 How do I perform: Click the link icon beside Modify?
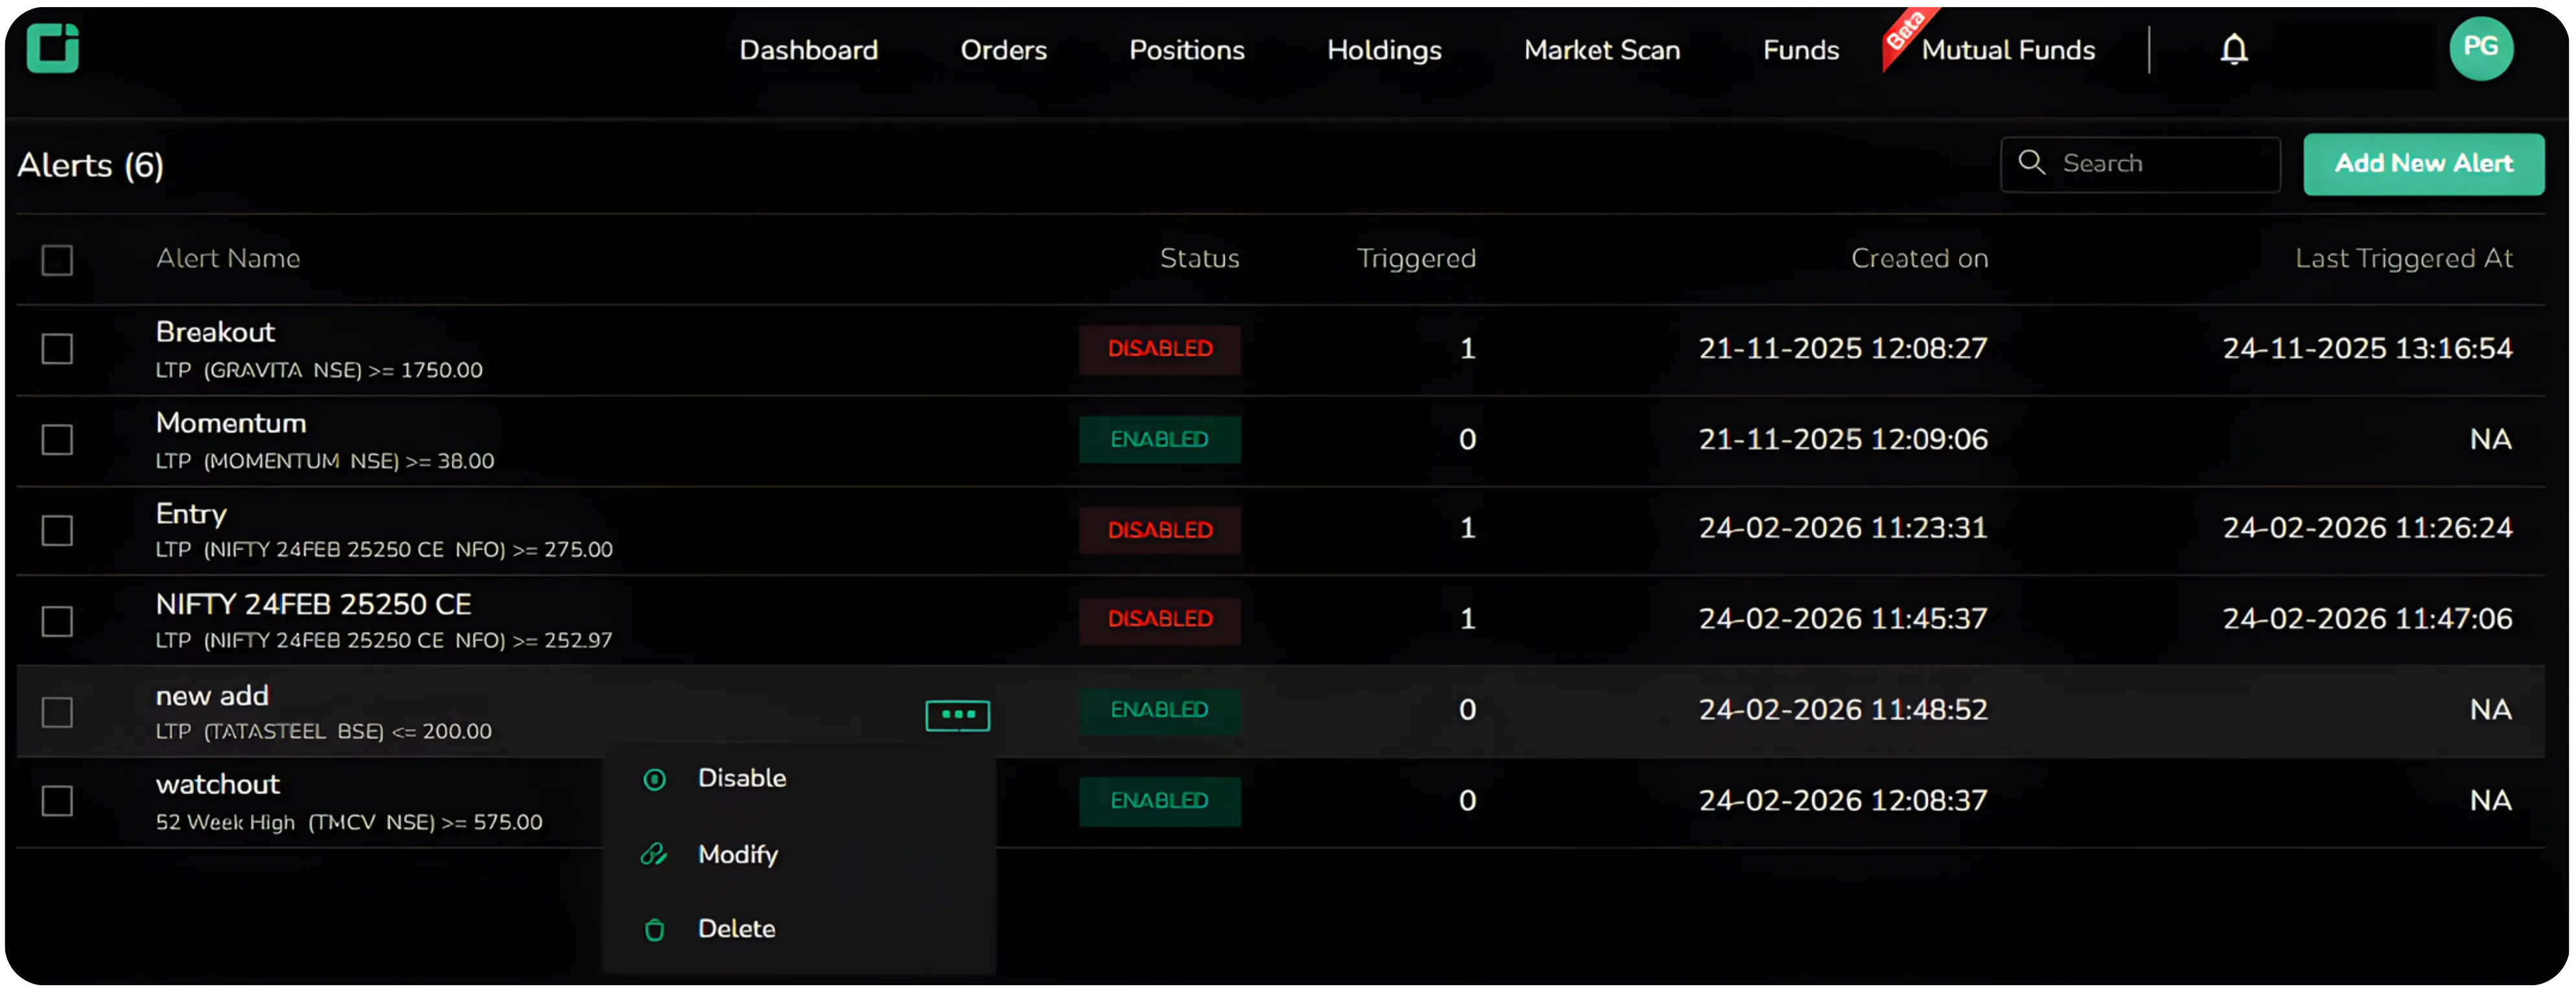click(x=655, y=855)
